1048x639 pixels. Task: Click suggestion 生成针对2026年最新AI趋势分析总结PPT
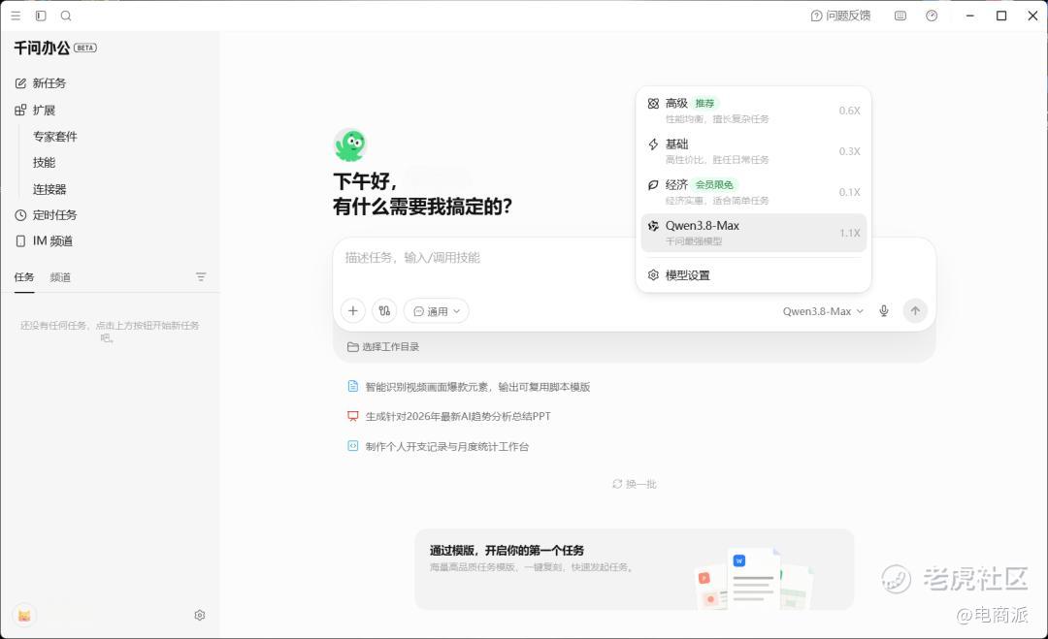coord(458,416)
